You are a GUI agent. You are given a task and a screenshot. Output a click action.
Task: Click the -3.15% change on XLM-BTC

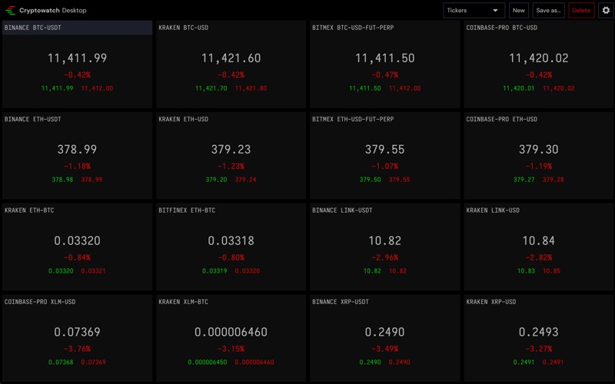[231, 349]
